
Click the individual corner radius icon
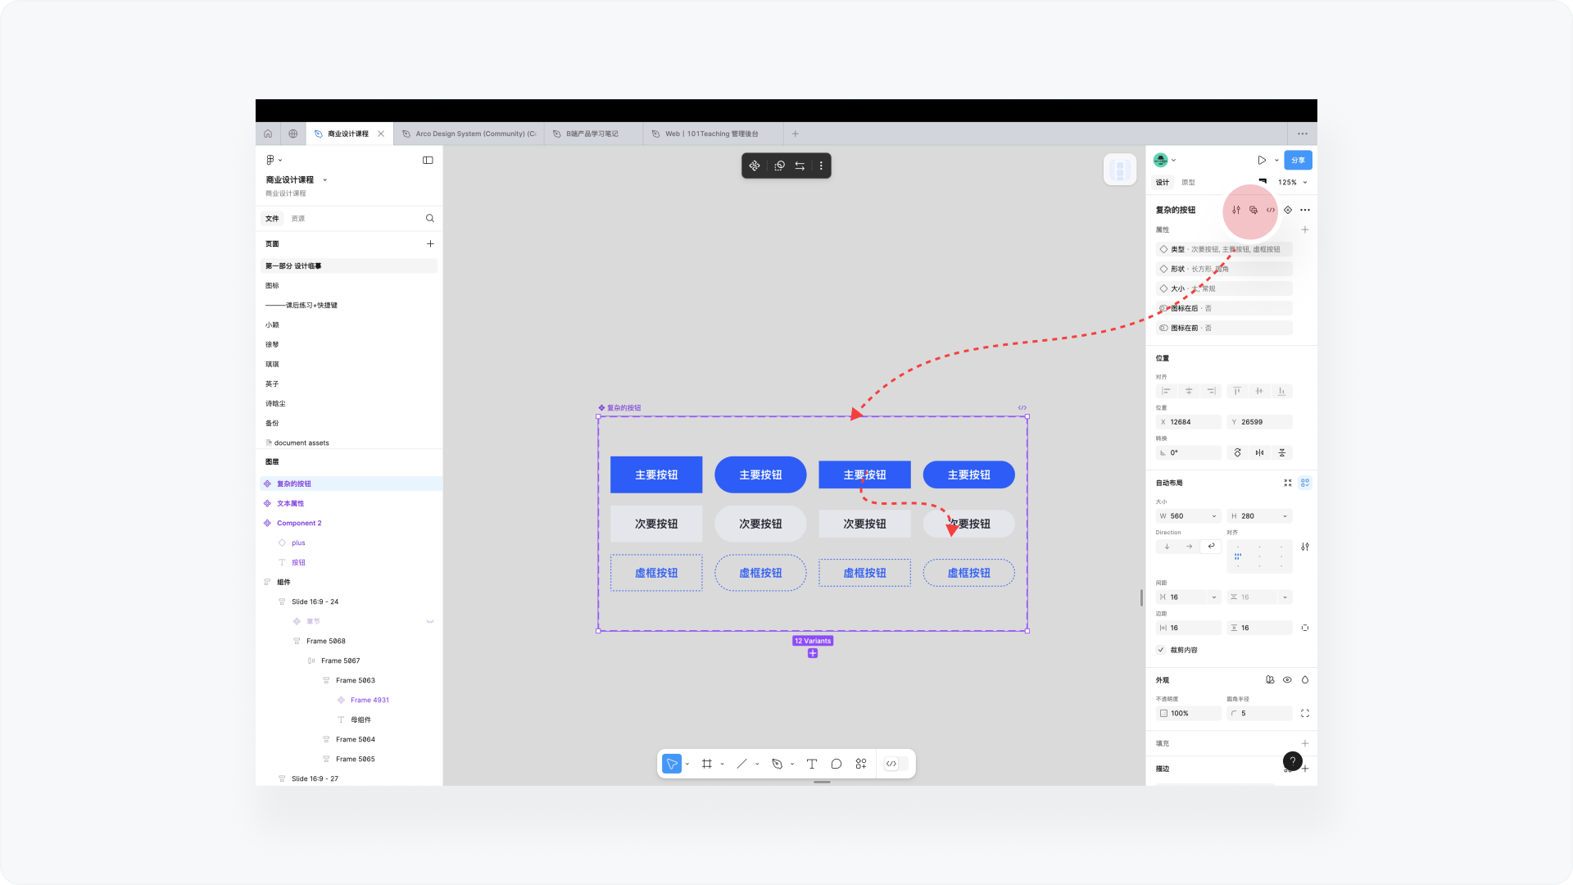pos(1305,713)
